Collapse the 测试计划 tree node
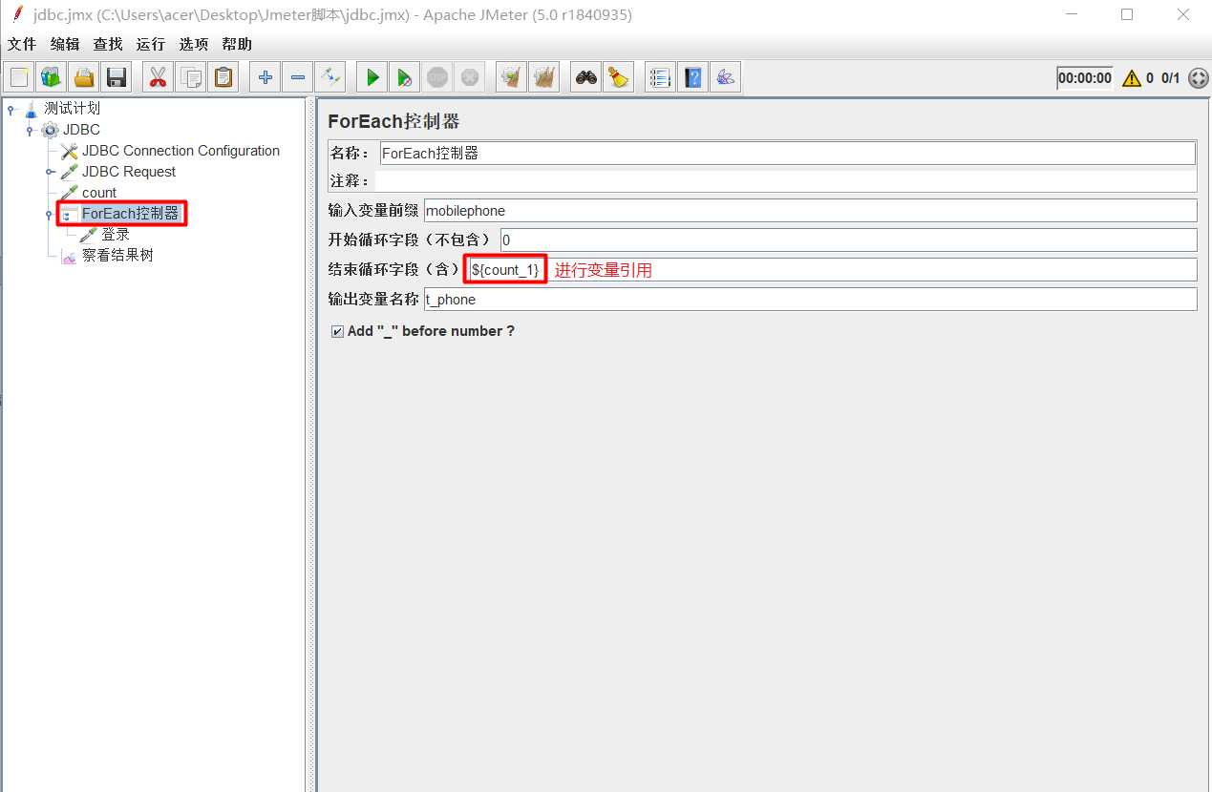Image resolution: width=1212 pixels, height=792 pixels. click(11, 110)
